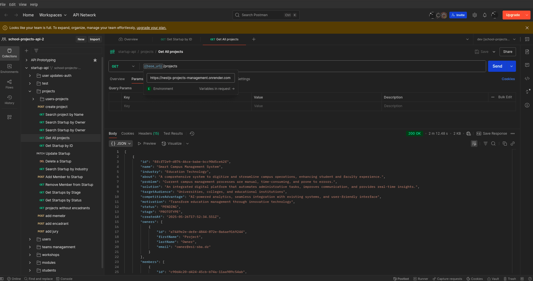Star the API Prototyping collection

(x=95, y=60)
